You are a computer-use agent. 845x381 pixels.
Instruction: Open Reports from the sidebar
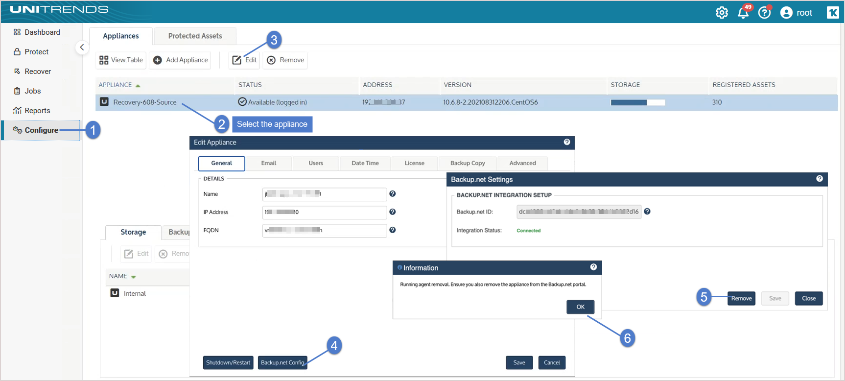32,111
